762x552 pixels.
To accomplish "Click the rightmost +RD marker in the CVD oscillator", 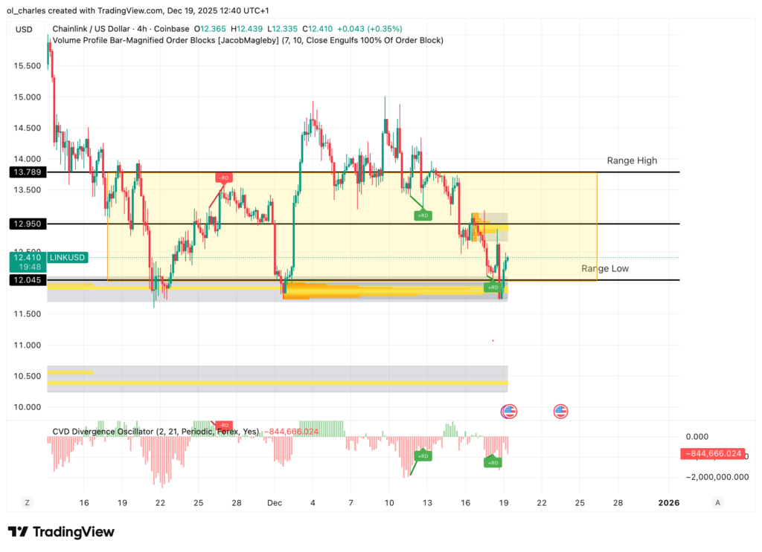I will [x=493, y=462].
